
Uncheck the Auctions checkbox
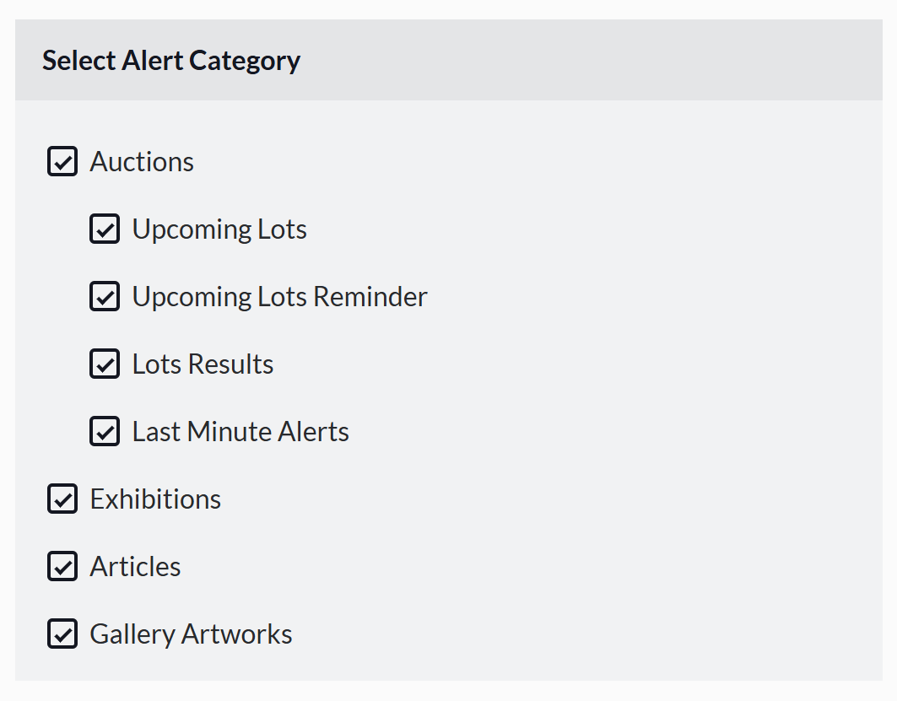click(x=62, y=161)
